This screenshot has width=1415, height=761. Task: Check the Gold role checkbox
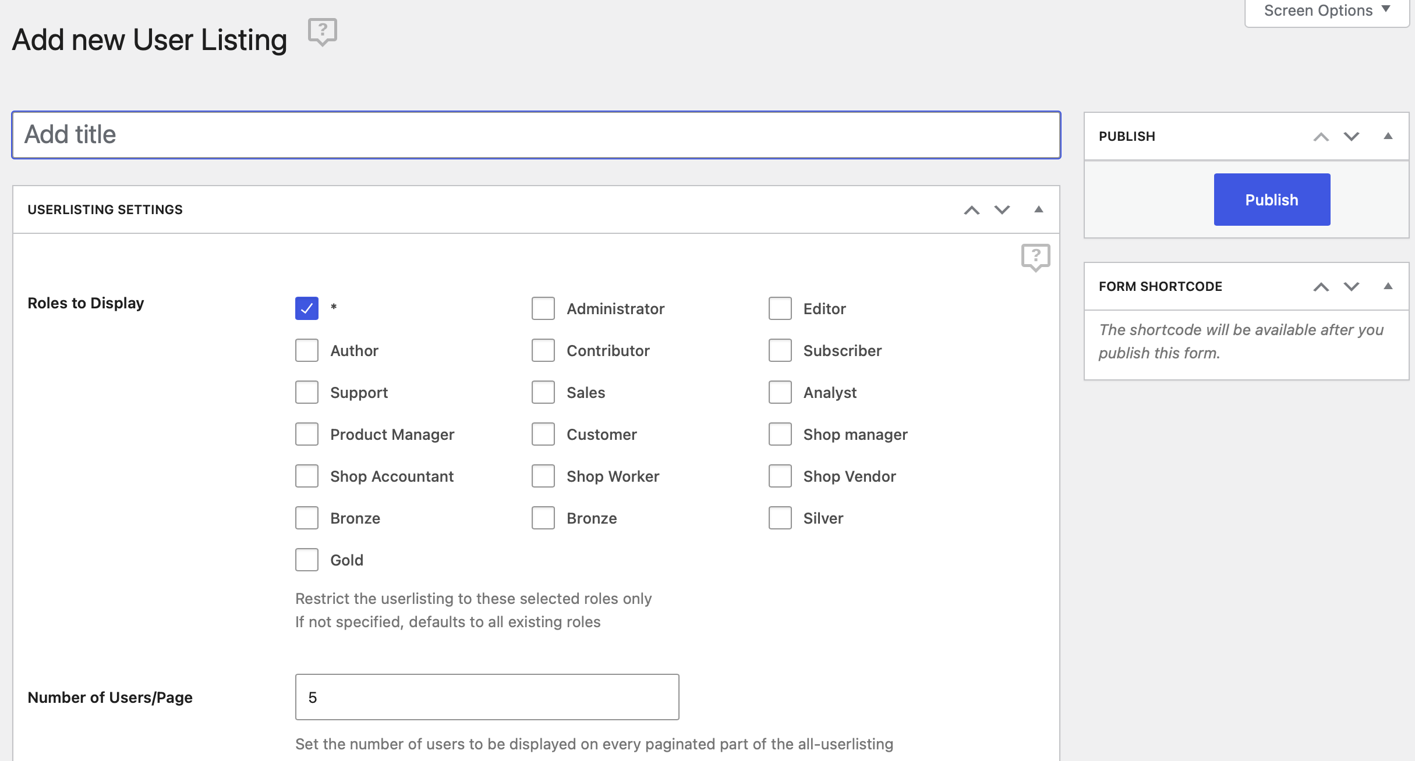pyautogui.click(x=307, y=560)
